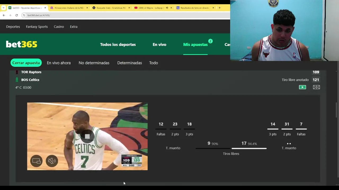Switch to Alineaciones titulares de la NBA tab
This screenshot has height=190, width=339.
click(69, 8)
